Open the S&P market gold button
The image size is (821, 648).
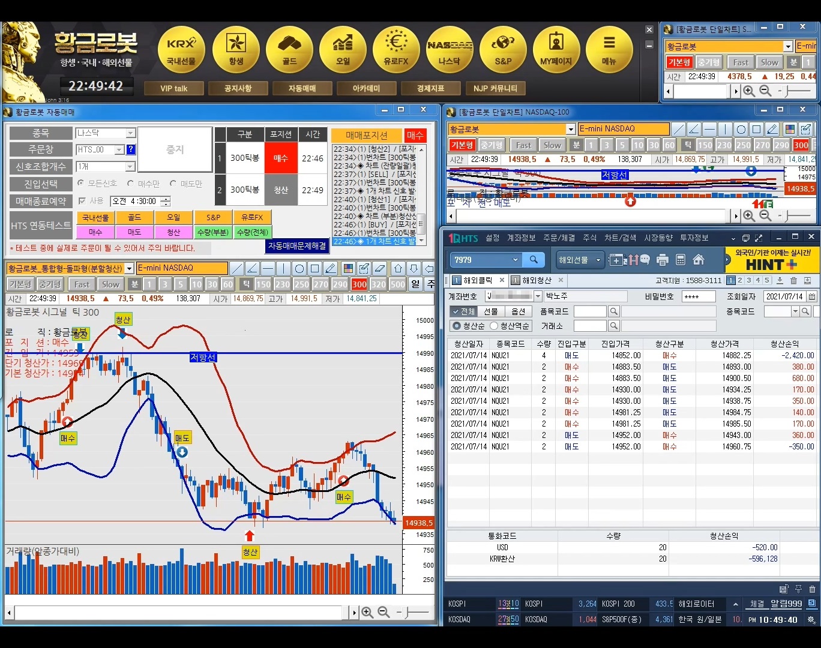pyautogui.click(x=503, y=50)
